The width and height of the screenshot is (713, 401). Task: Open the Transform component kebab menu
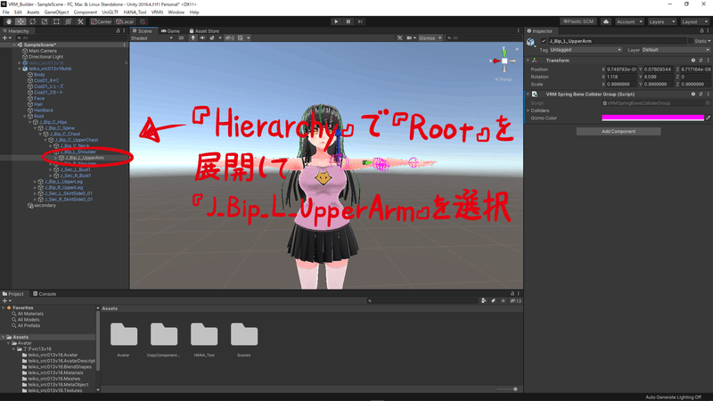708,61
